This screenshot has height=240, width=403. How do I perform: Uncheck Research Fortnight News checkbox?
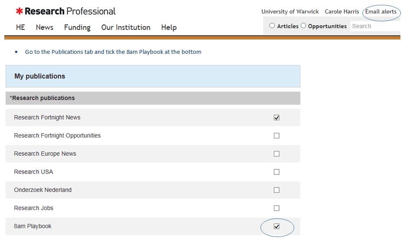276,118
